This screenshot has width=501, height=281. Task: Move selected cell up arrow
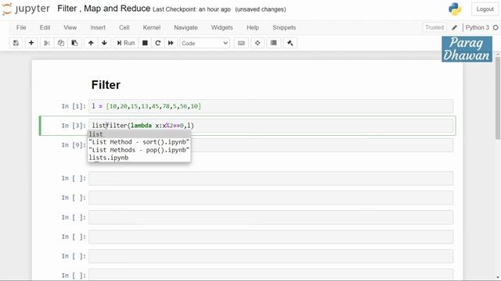tap(91, 43)
